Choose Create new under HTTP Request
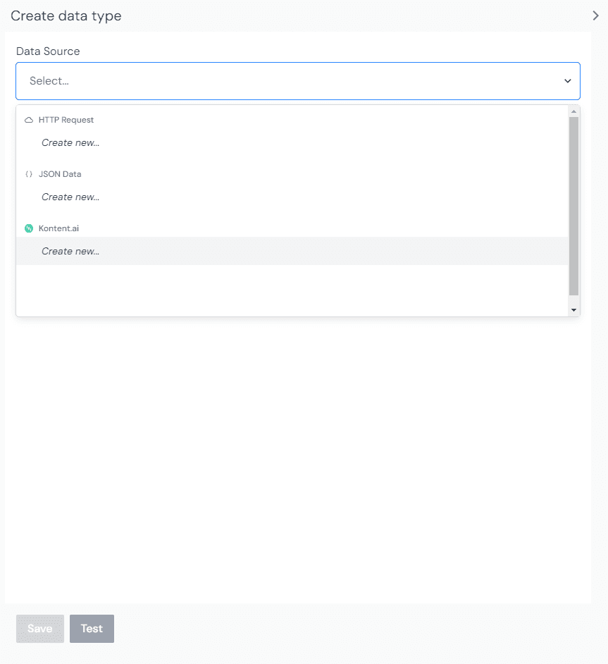This screenshot has height=664, width=608. coord(70,142)
